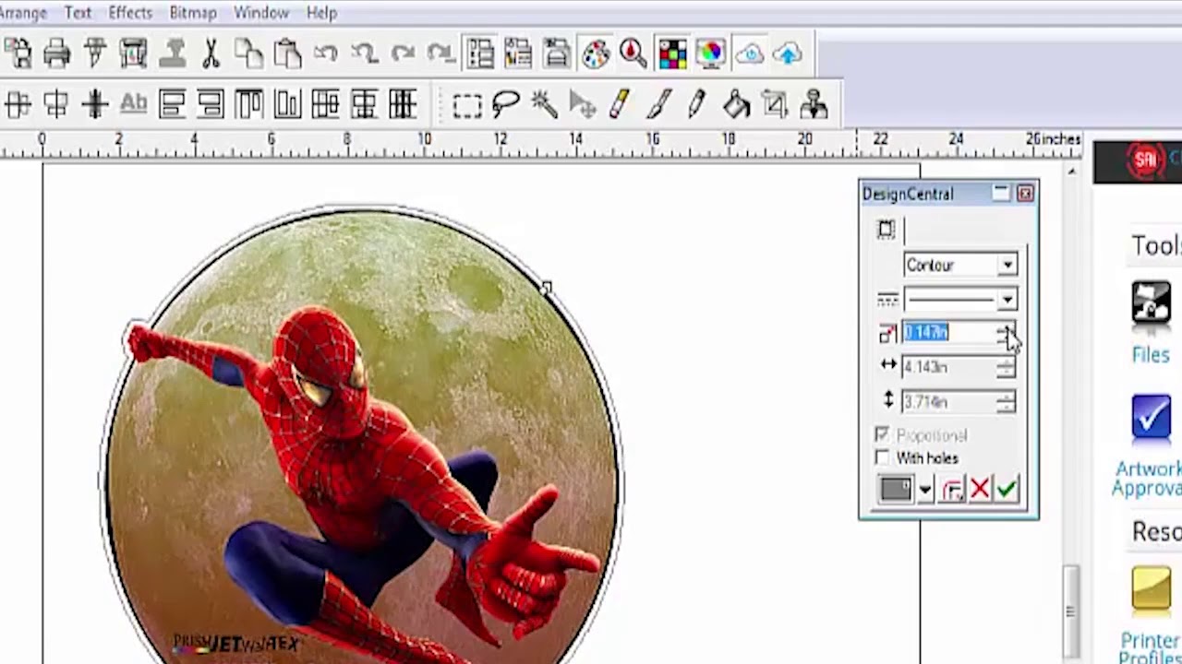
Task: Click the canvas vertical scrollbar up arrow
Action: (1071, 172)
